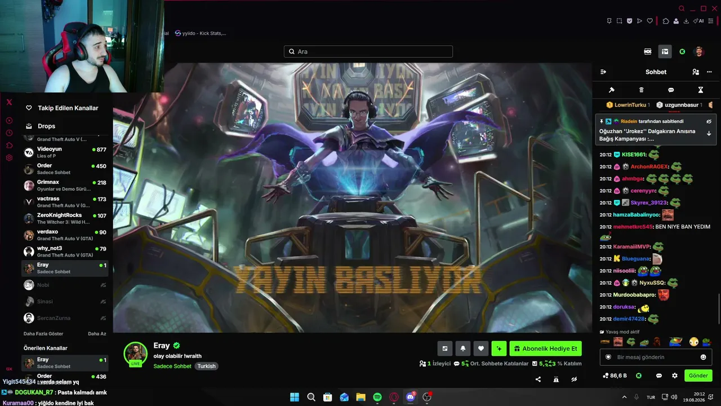Select the offline Sinasi channel
This screenshot has height=406, width=721.
coord(65,302)
